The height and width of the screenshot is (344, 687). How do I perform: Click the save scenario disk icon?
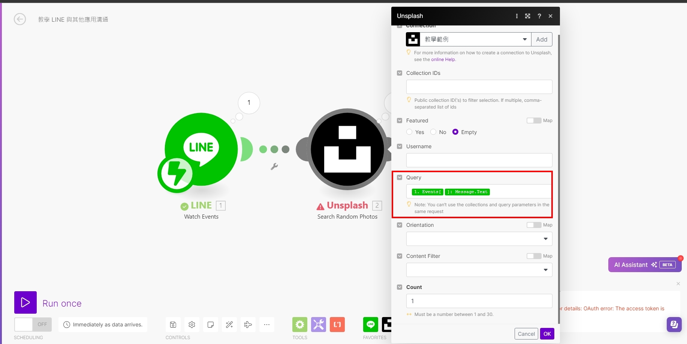173,325
